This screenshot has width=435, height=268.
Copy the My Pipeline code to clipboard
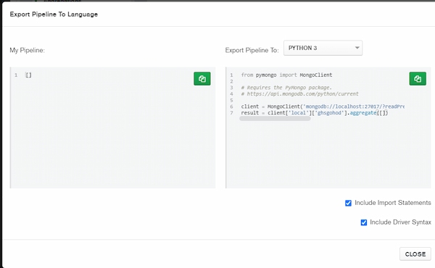[202, 79]
